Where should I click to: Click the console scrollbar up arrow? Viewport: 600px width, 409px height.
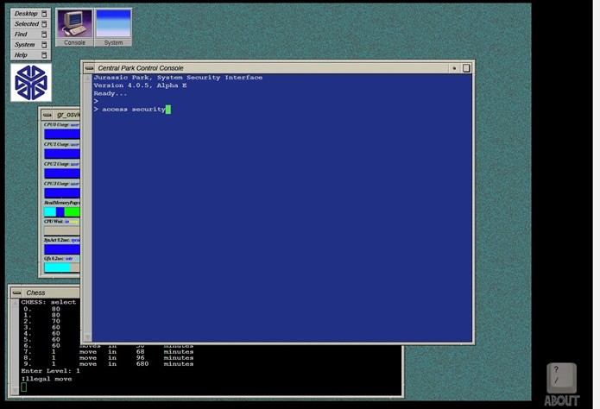[88, 79]
